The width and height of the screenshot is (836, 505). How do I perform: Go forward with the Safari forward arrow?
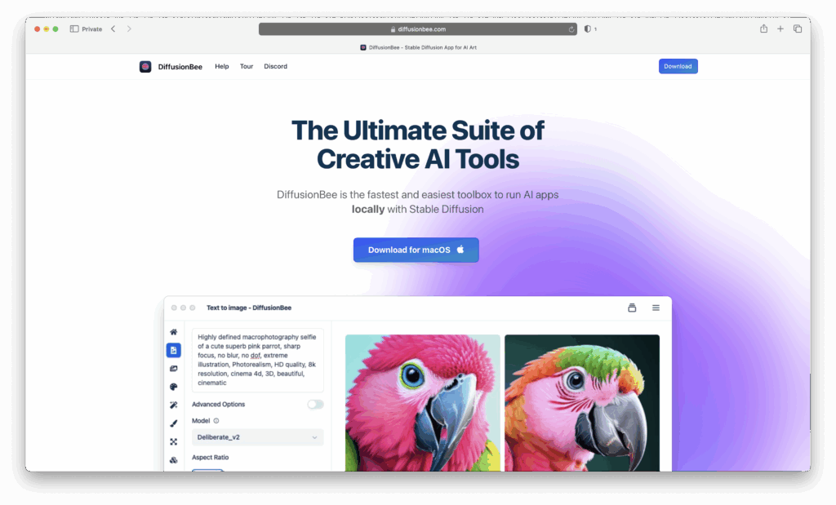(x=129, y=29)
